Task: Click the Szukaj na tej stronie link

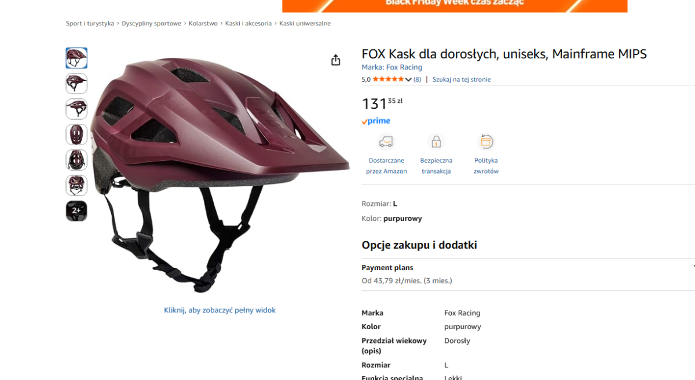Action: pos(462,79)
